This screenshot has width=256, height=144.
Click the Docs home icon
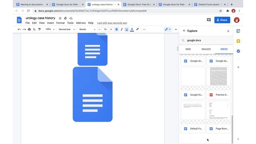19,20
